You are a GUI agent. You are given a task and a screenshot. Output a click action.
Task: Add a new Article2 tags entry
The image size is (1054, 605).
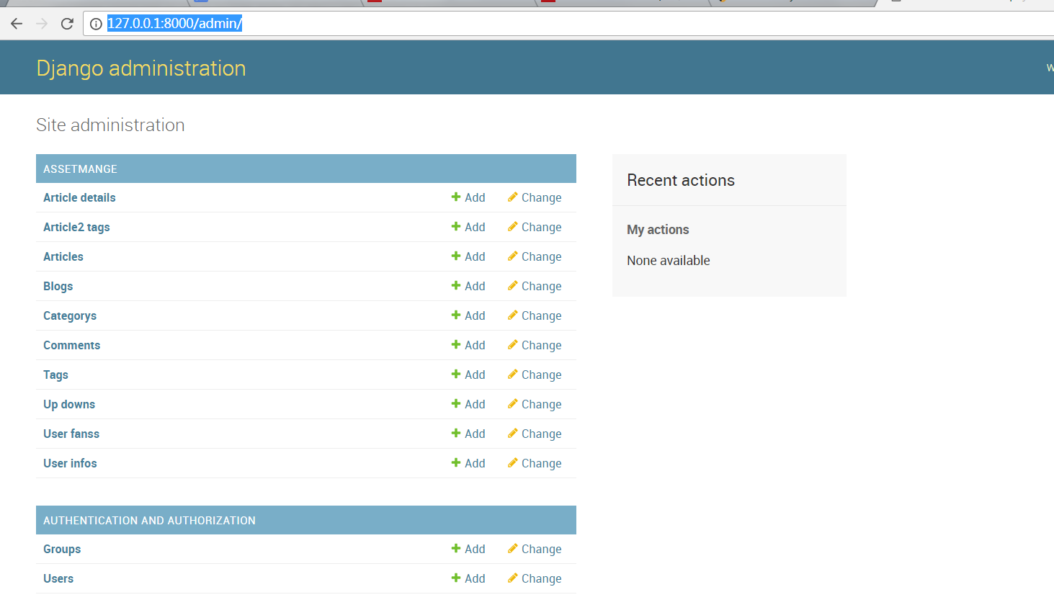[468, 227]
